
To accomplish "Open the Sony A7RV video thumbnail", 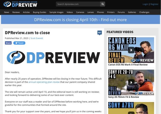I will 131,108.
